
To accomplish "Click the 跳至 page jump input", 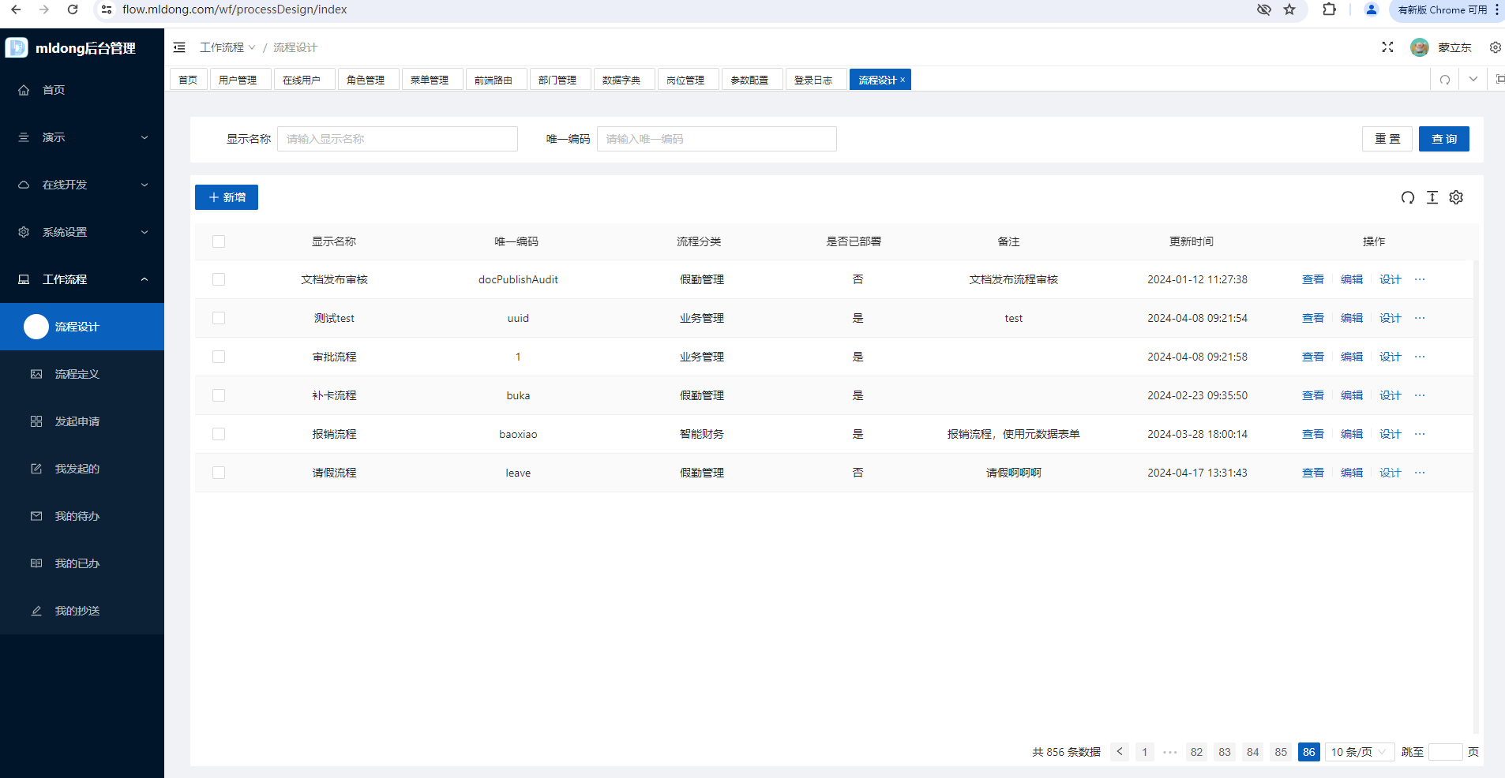I will 1446,752.
